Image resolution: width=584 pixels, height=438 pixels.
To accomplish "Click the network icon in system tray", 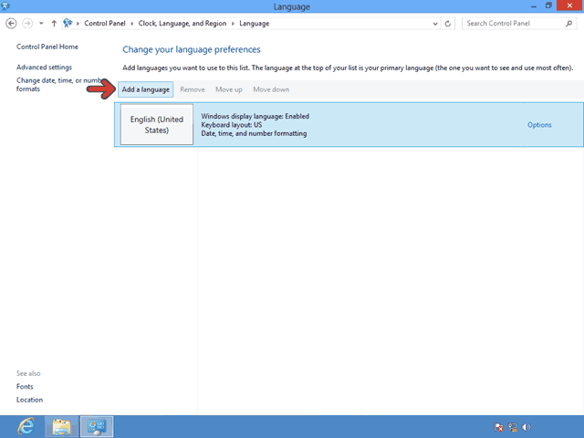I will click(x=513, y=427).
